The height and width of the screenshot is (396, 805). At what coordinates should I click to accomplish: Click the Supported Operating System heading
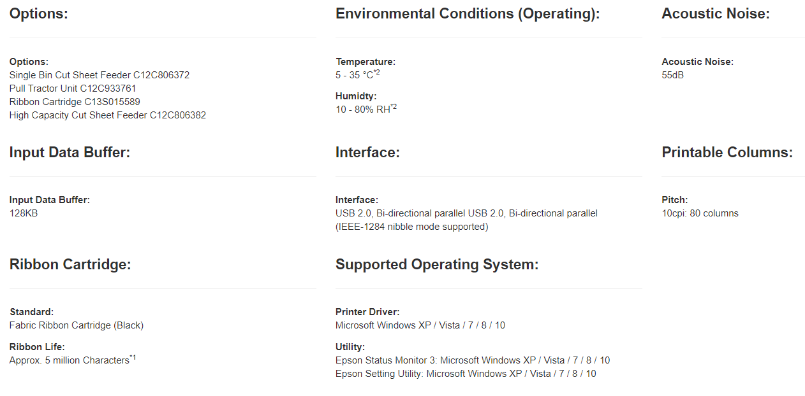[x=437, y=264]
